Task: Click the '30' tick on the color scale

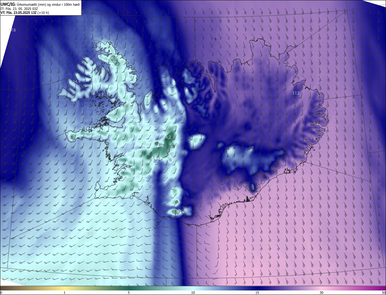Action: click(321, 293)
